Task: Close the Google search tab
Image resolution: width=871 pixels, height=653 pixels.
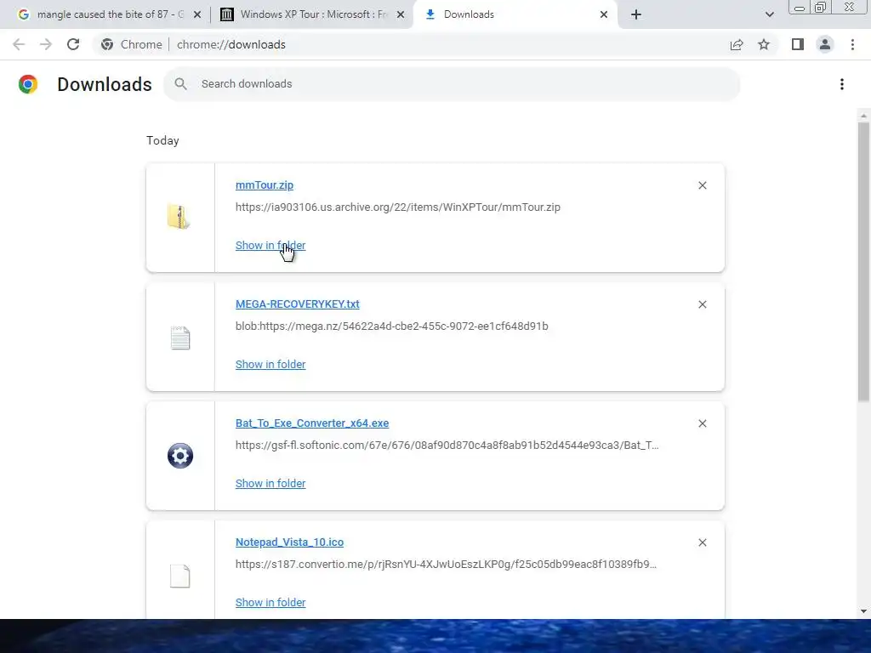Action: [x=196, y=14]
